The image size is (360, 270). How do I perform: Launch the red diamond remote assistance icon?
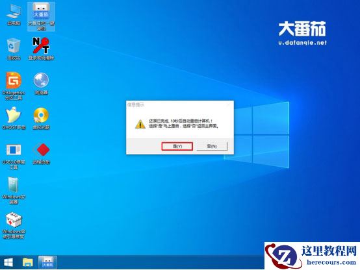[x=41, y=153]
